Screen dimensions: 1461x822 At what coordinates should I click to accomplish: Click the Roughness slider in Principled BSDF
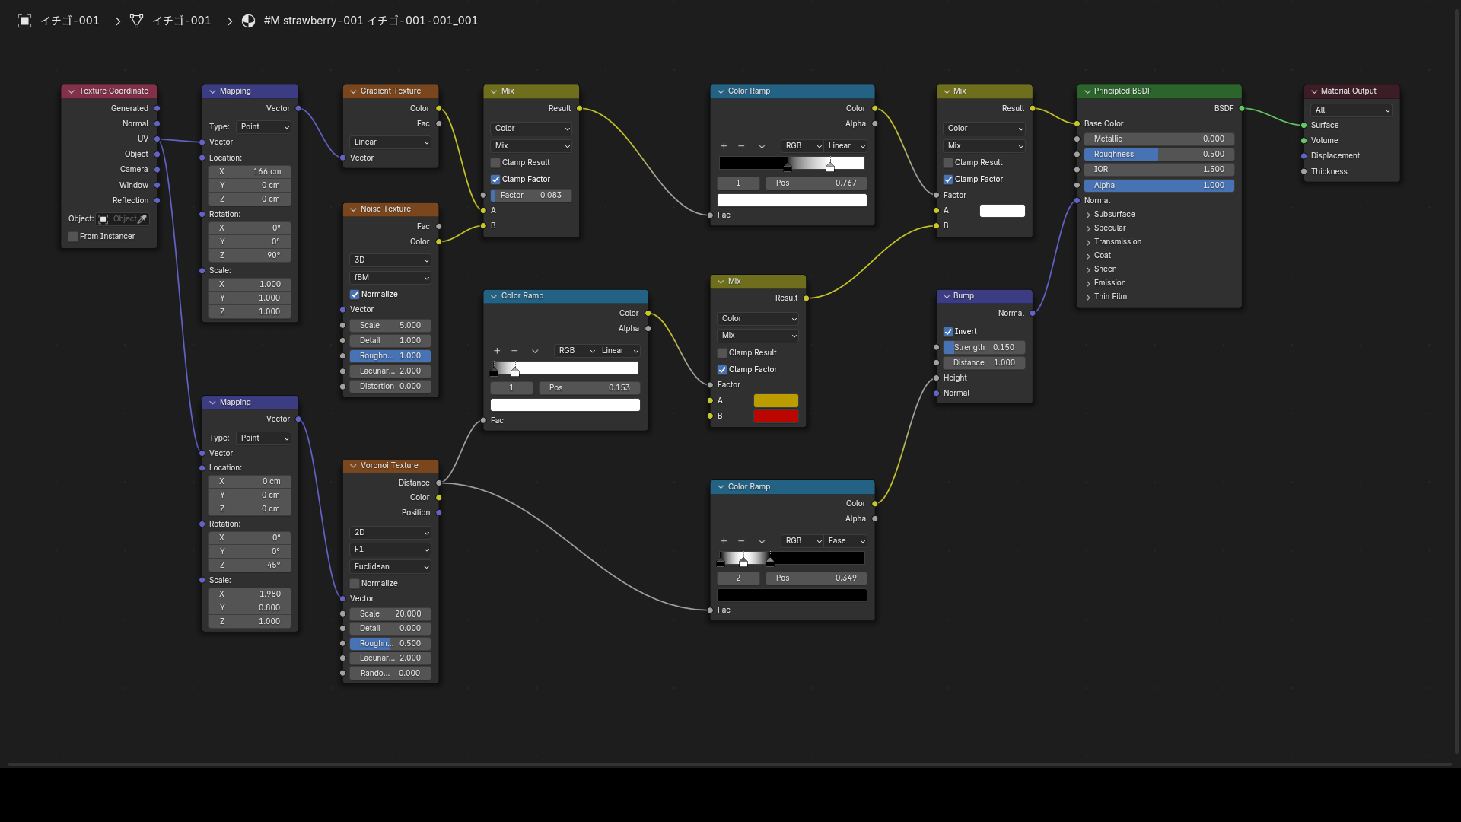click(1159, 155)
